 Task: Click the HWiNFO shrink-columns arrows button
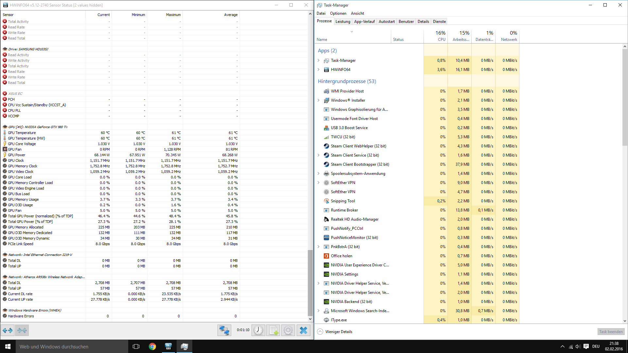click(x=22, y=330)
